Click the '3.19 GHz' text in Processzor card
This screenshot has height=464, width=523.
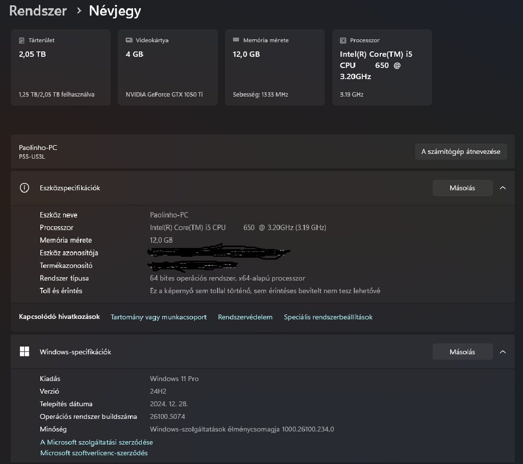352,94
